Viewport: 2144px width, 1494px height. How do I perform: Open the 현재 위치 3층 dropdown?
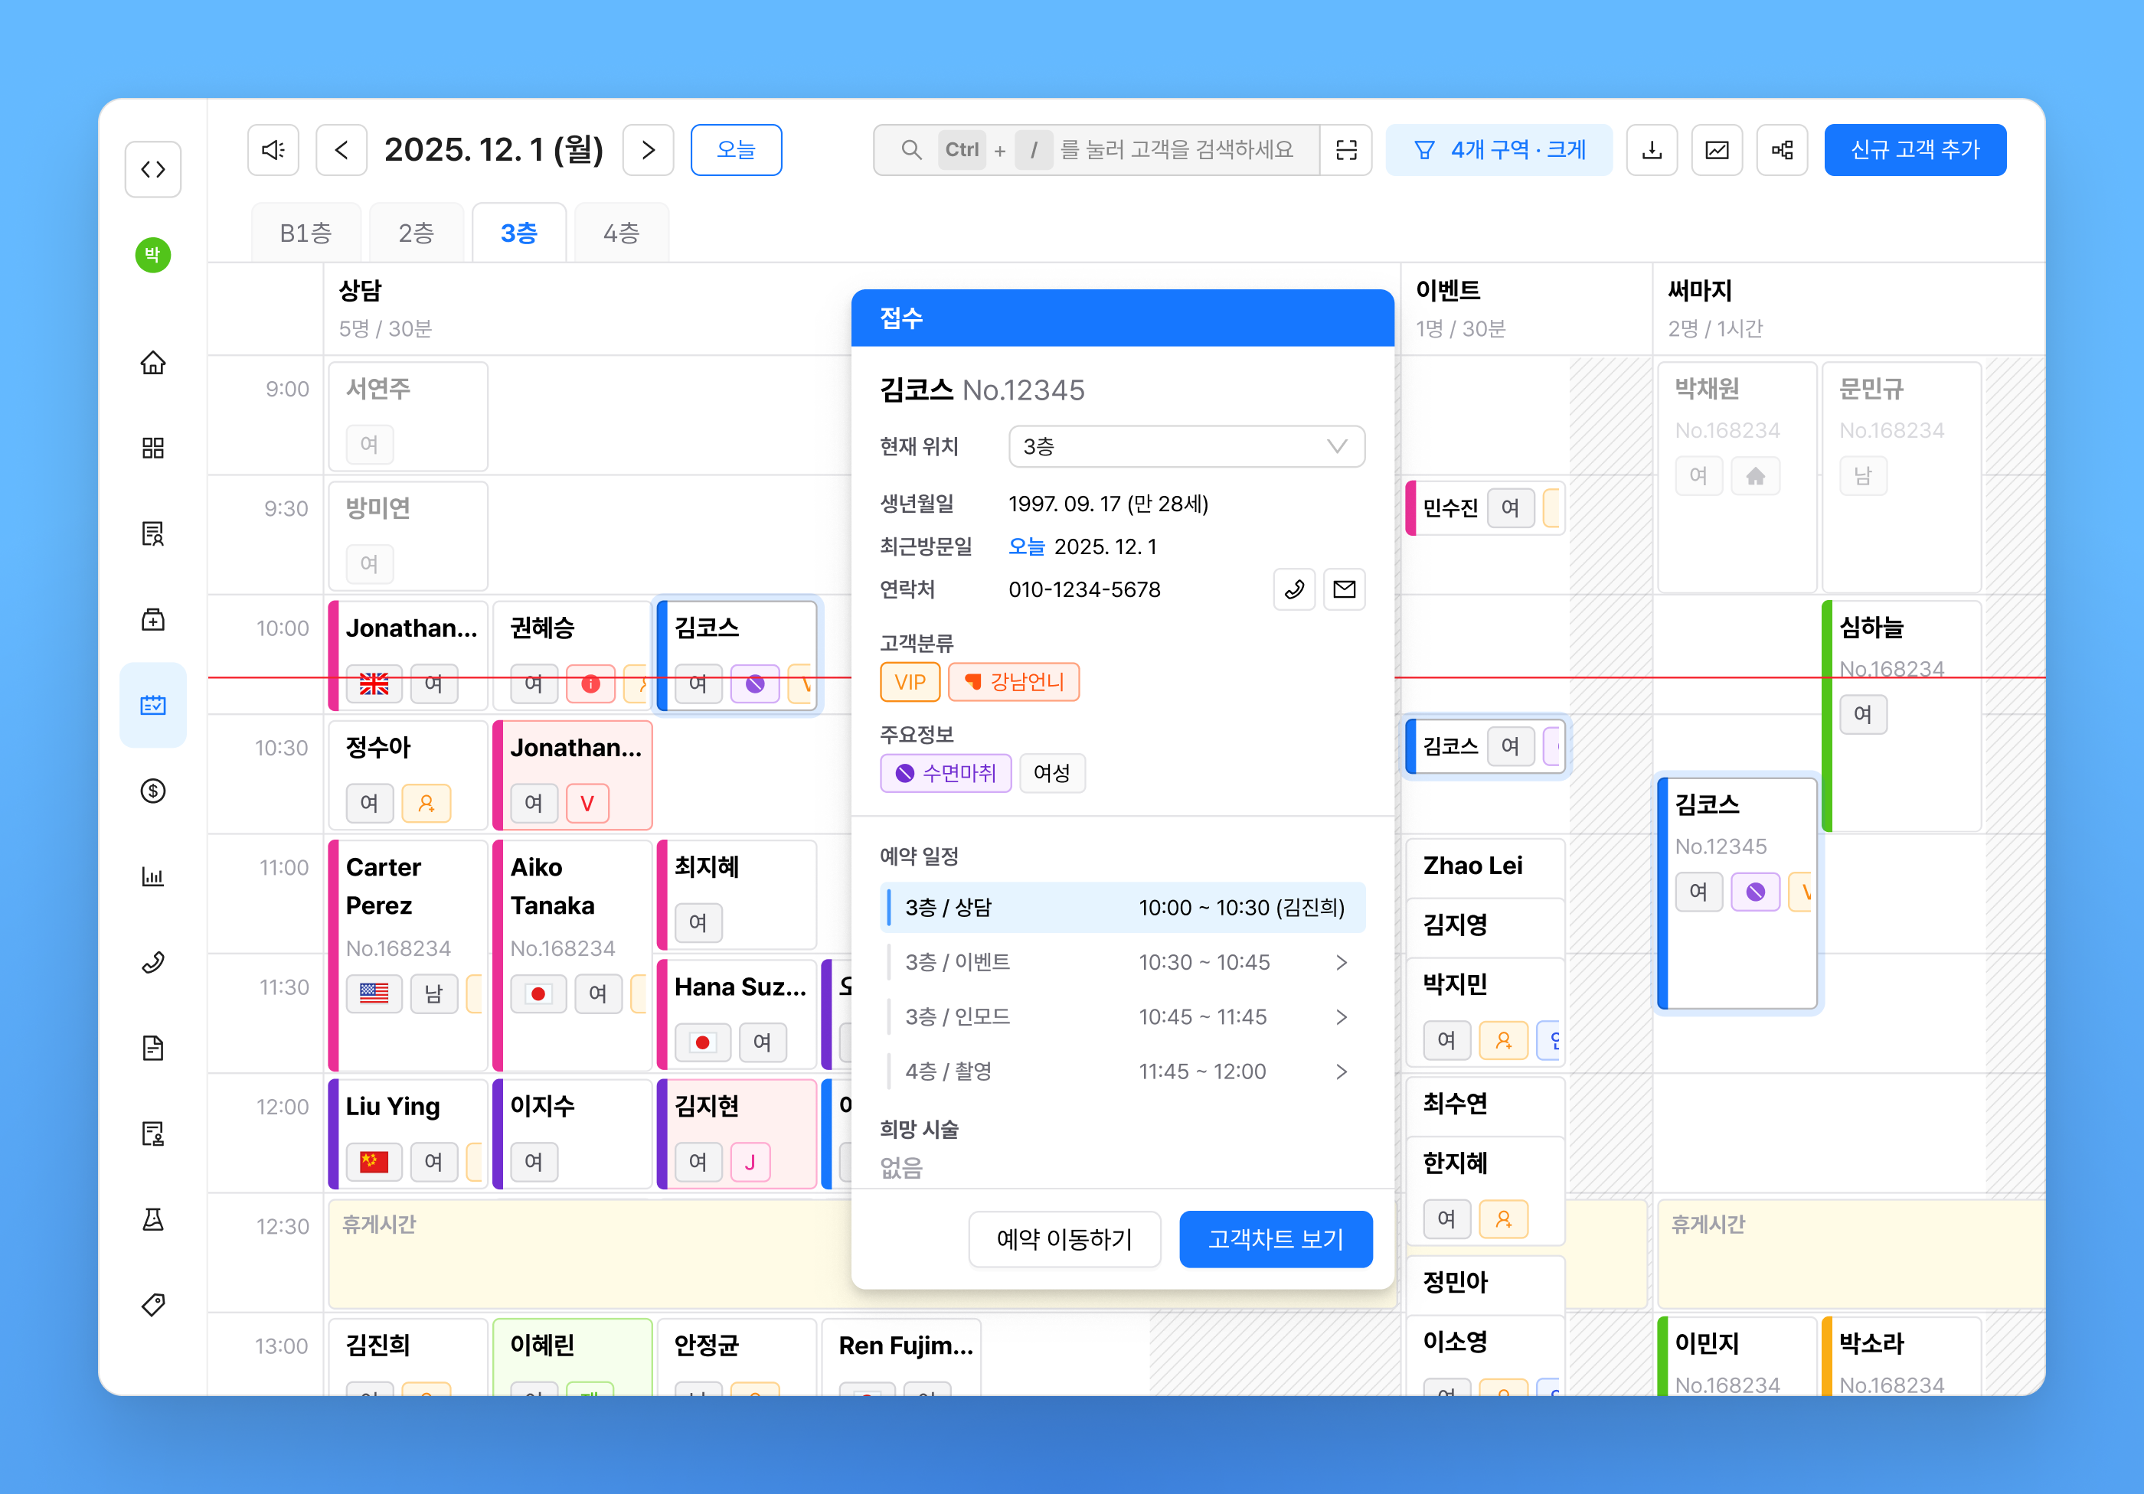click(1186, 446)
